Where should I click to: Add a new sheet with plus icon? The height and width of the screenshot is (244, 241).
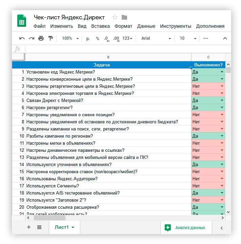pyautogui.click(x=29, y=227)
